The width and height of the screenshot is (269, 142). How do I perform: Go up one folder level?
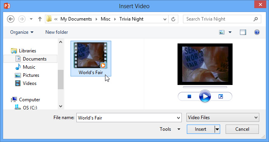click(40, 19)
